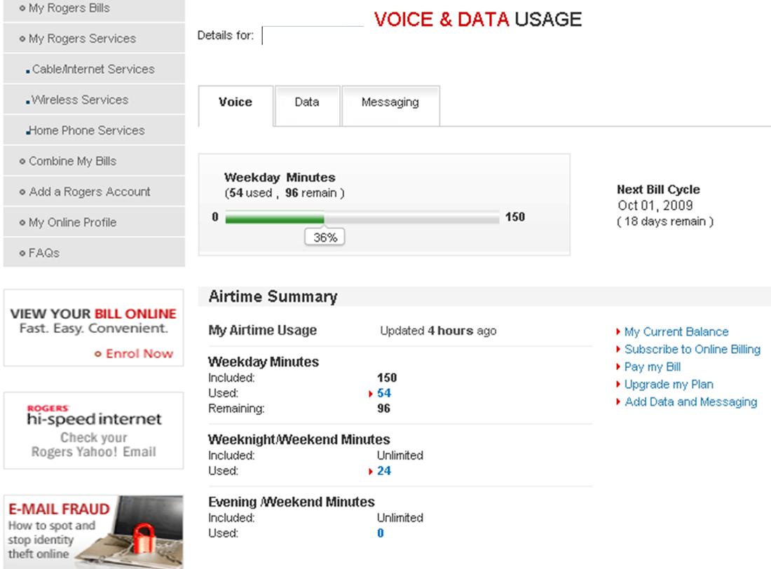Click padlock image in E-Mail Fraud banner
771x569 pixels.
point(144,538)
